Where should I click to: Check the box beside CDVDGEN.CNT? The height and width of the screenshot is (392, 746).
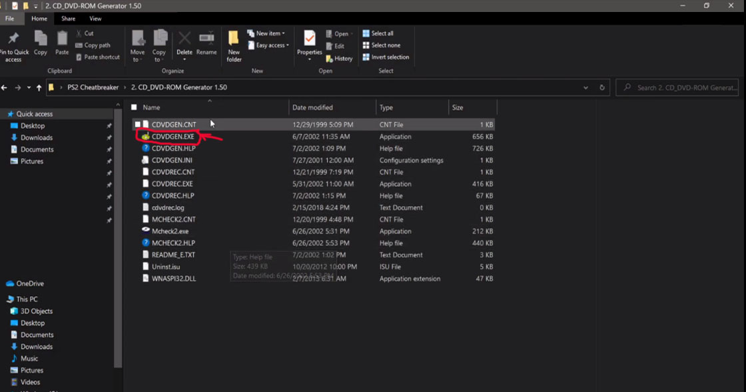[x=138, y=125]
